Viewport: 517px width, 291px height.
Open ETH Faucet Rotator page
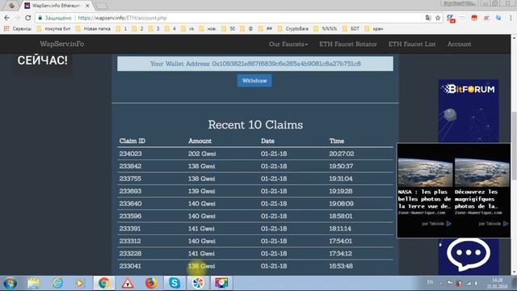point(348,44)
